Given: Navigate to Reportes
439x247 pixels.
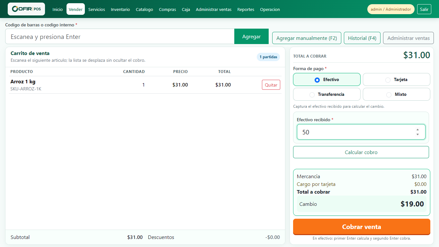Looking at the screenshot, I should [246, 9].
